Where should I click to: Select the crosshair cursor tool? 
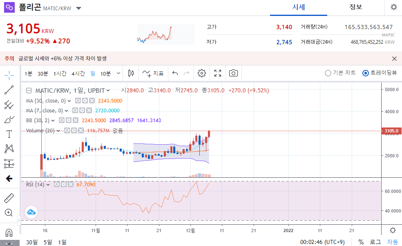point(9,75)
